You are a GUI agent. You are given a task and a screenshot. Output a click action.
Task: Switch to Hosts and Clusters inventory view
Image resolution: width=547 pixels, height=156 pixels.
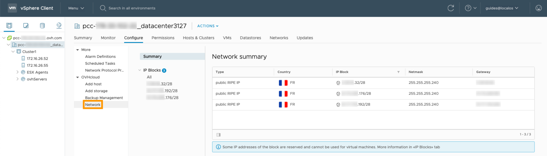pos(9,26)
